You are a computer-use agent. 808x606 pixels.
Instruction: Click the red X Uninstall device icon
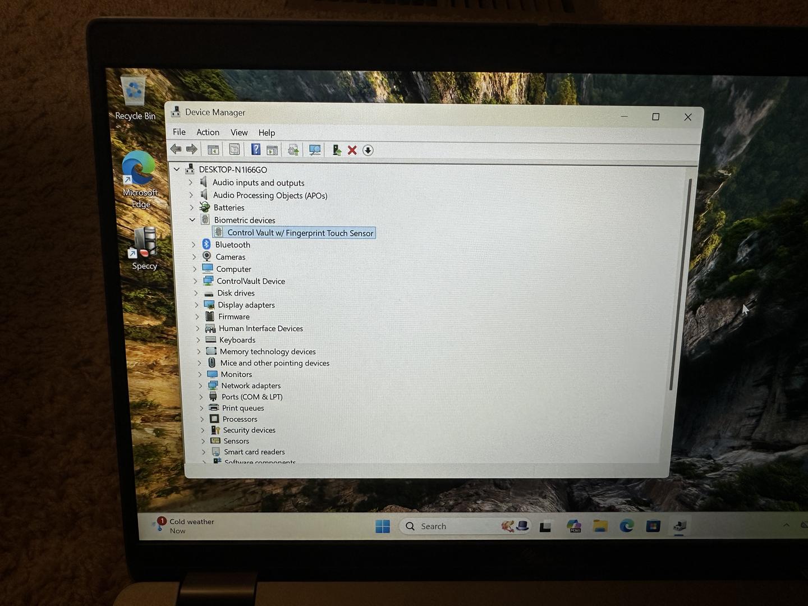(352, 150)
